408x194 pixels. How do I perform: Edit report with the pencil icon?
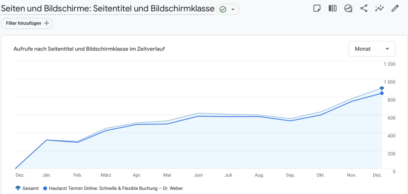tap(395, 8)
